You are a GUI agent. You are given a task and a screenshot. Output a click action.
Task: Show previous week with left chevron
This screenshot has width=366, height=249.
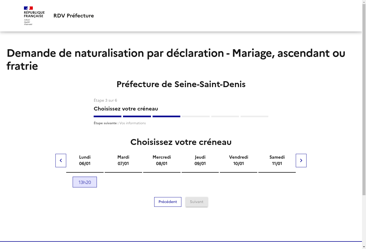tap(61, 161)
